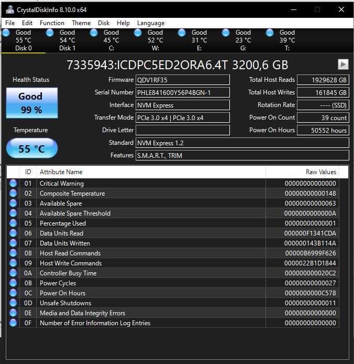
Task: Click the Features field S.M.A.R.T., TRIM
Action: click(242, 155)
